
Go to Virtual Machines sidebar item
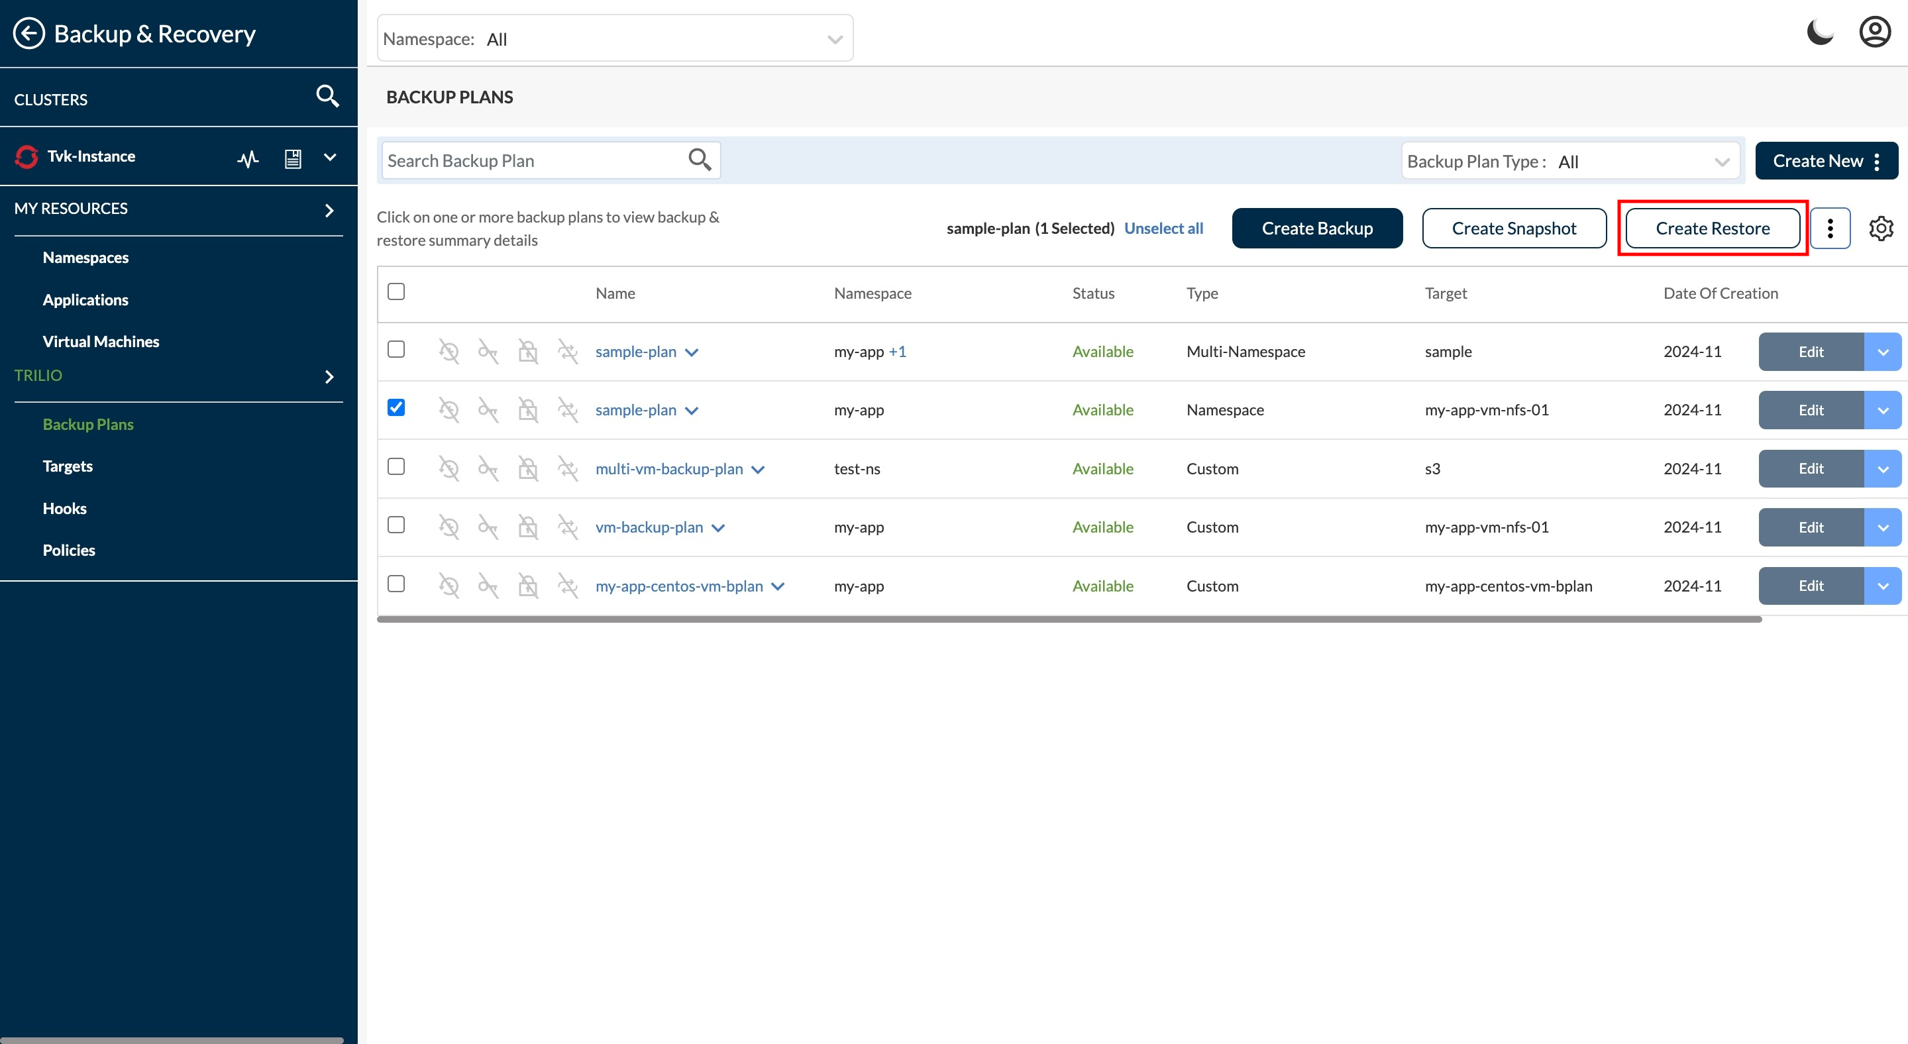tap(101, 341)
